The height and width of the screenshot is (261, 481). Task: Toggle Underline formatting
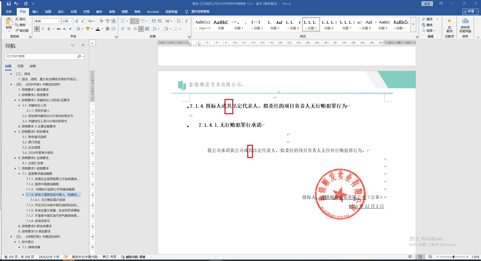(x=49, y=29)
